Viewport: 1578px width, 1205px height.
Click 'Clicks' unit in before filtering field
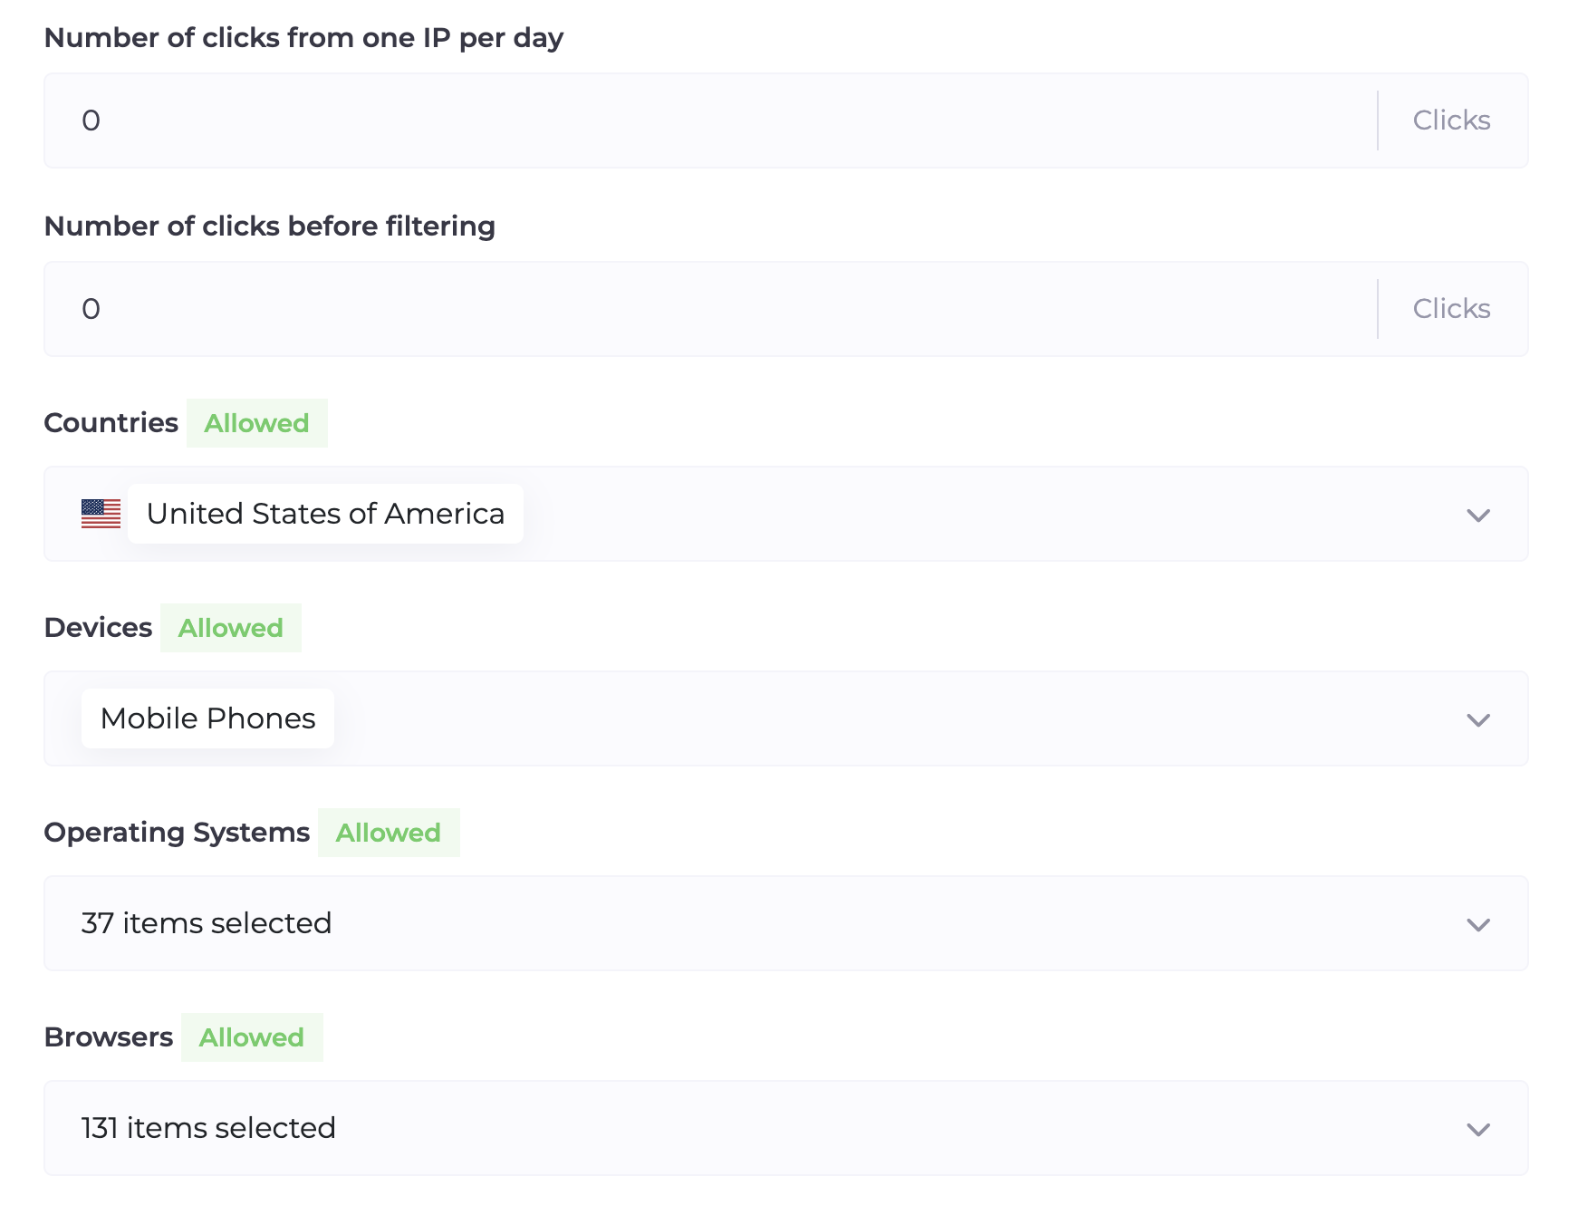click(1451, 309)
